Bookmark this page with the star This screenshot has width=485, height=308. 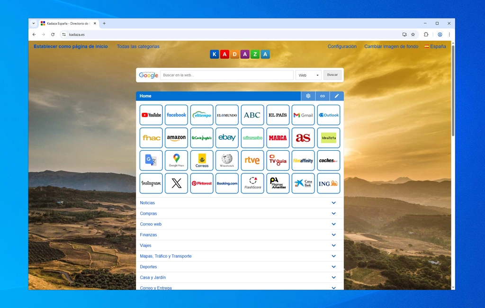413,35
